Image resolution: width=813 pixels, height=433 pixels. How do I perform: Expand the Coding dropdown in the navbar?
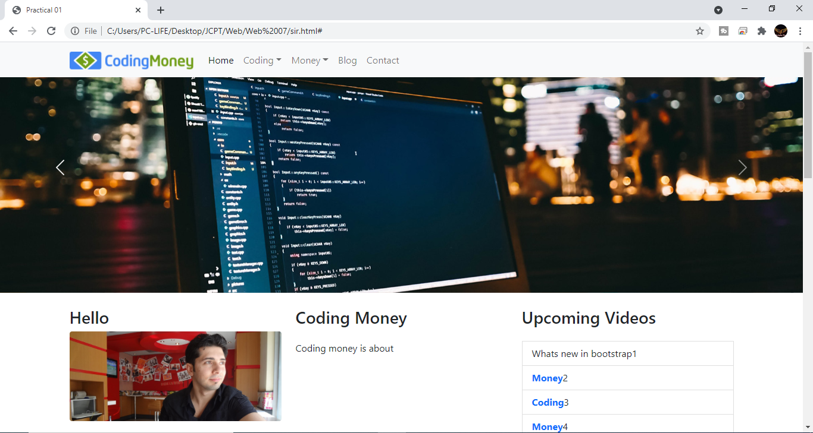tap(262, 60)
